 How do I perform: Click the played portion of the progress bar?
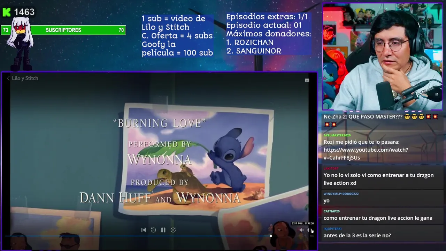(x=138, y=236)
